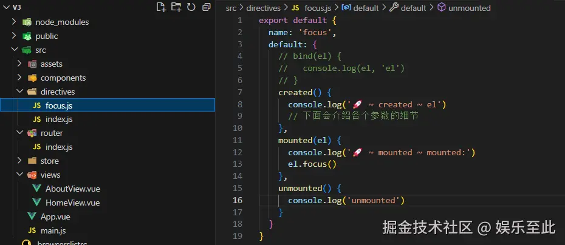This screenshot has height=245, width=565.
Task: Click the commented '// bind(el) {' line
Action: coord(309,56)
